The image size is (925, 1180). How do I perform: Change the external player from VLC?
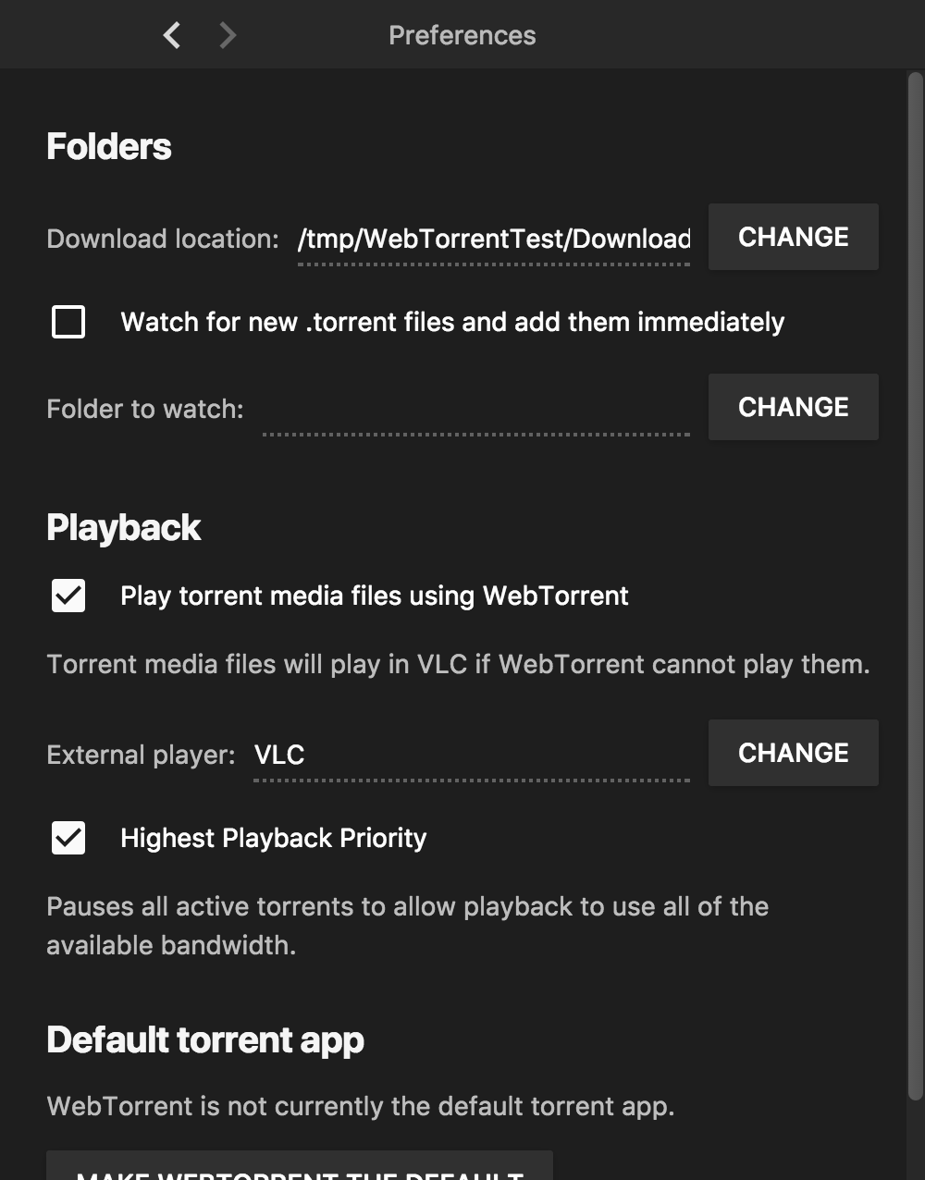click(x=793, y=754)
